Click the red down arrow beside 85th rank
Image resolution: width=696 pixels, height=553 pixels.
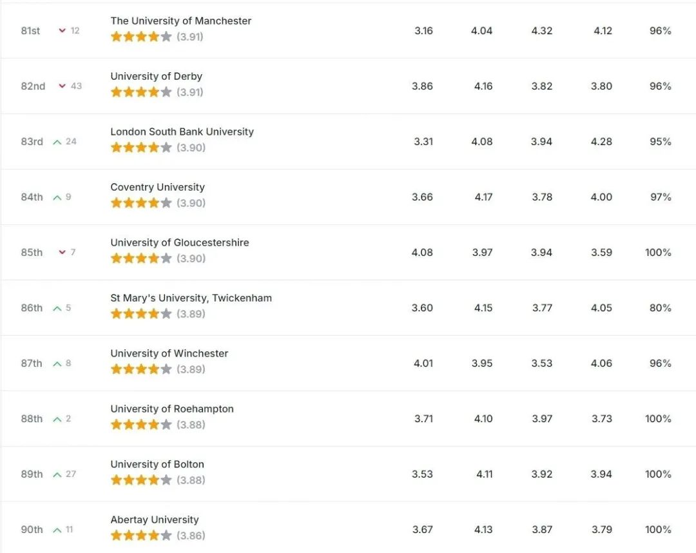pos(62,252)
